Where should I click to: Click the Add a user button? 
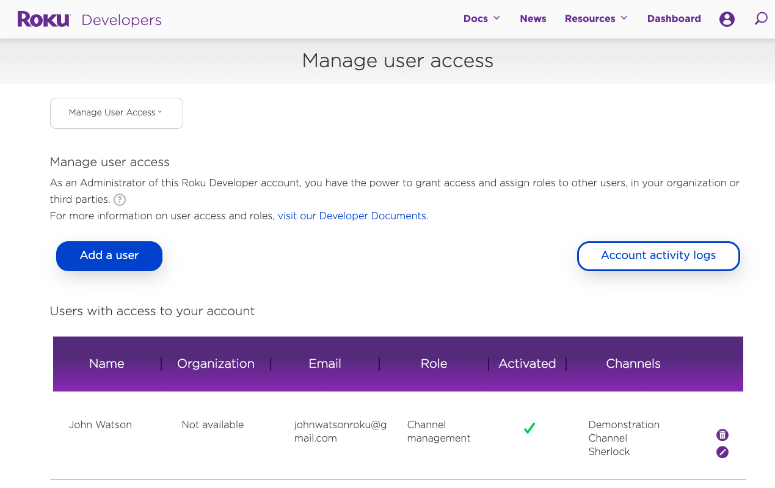[109, 256]
